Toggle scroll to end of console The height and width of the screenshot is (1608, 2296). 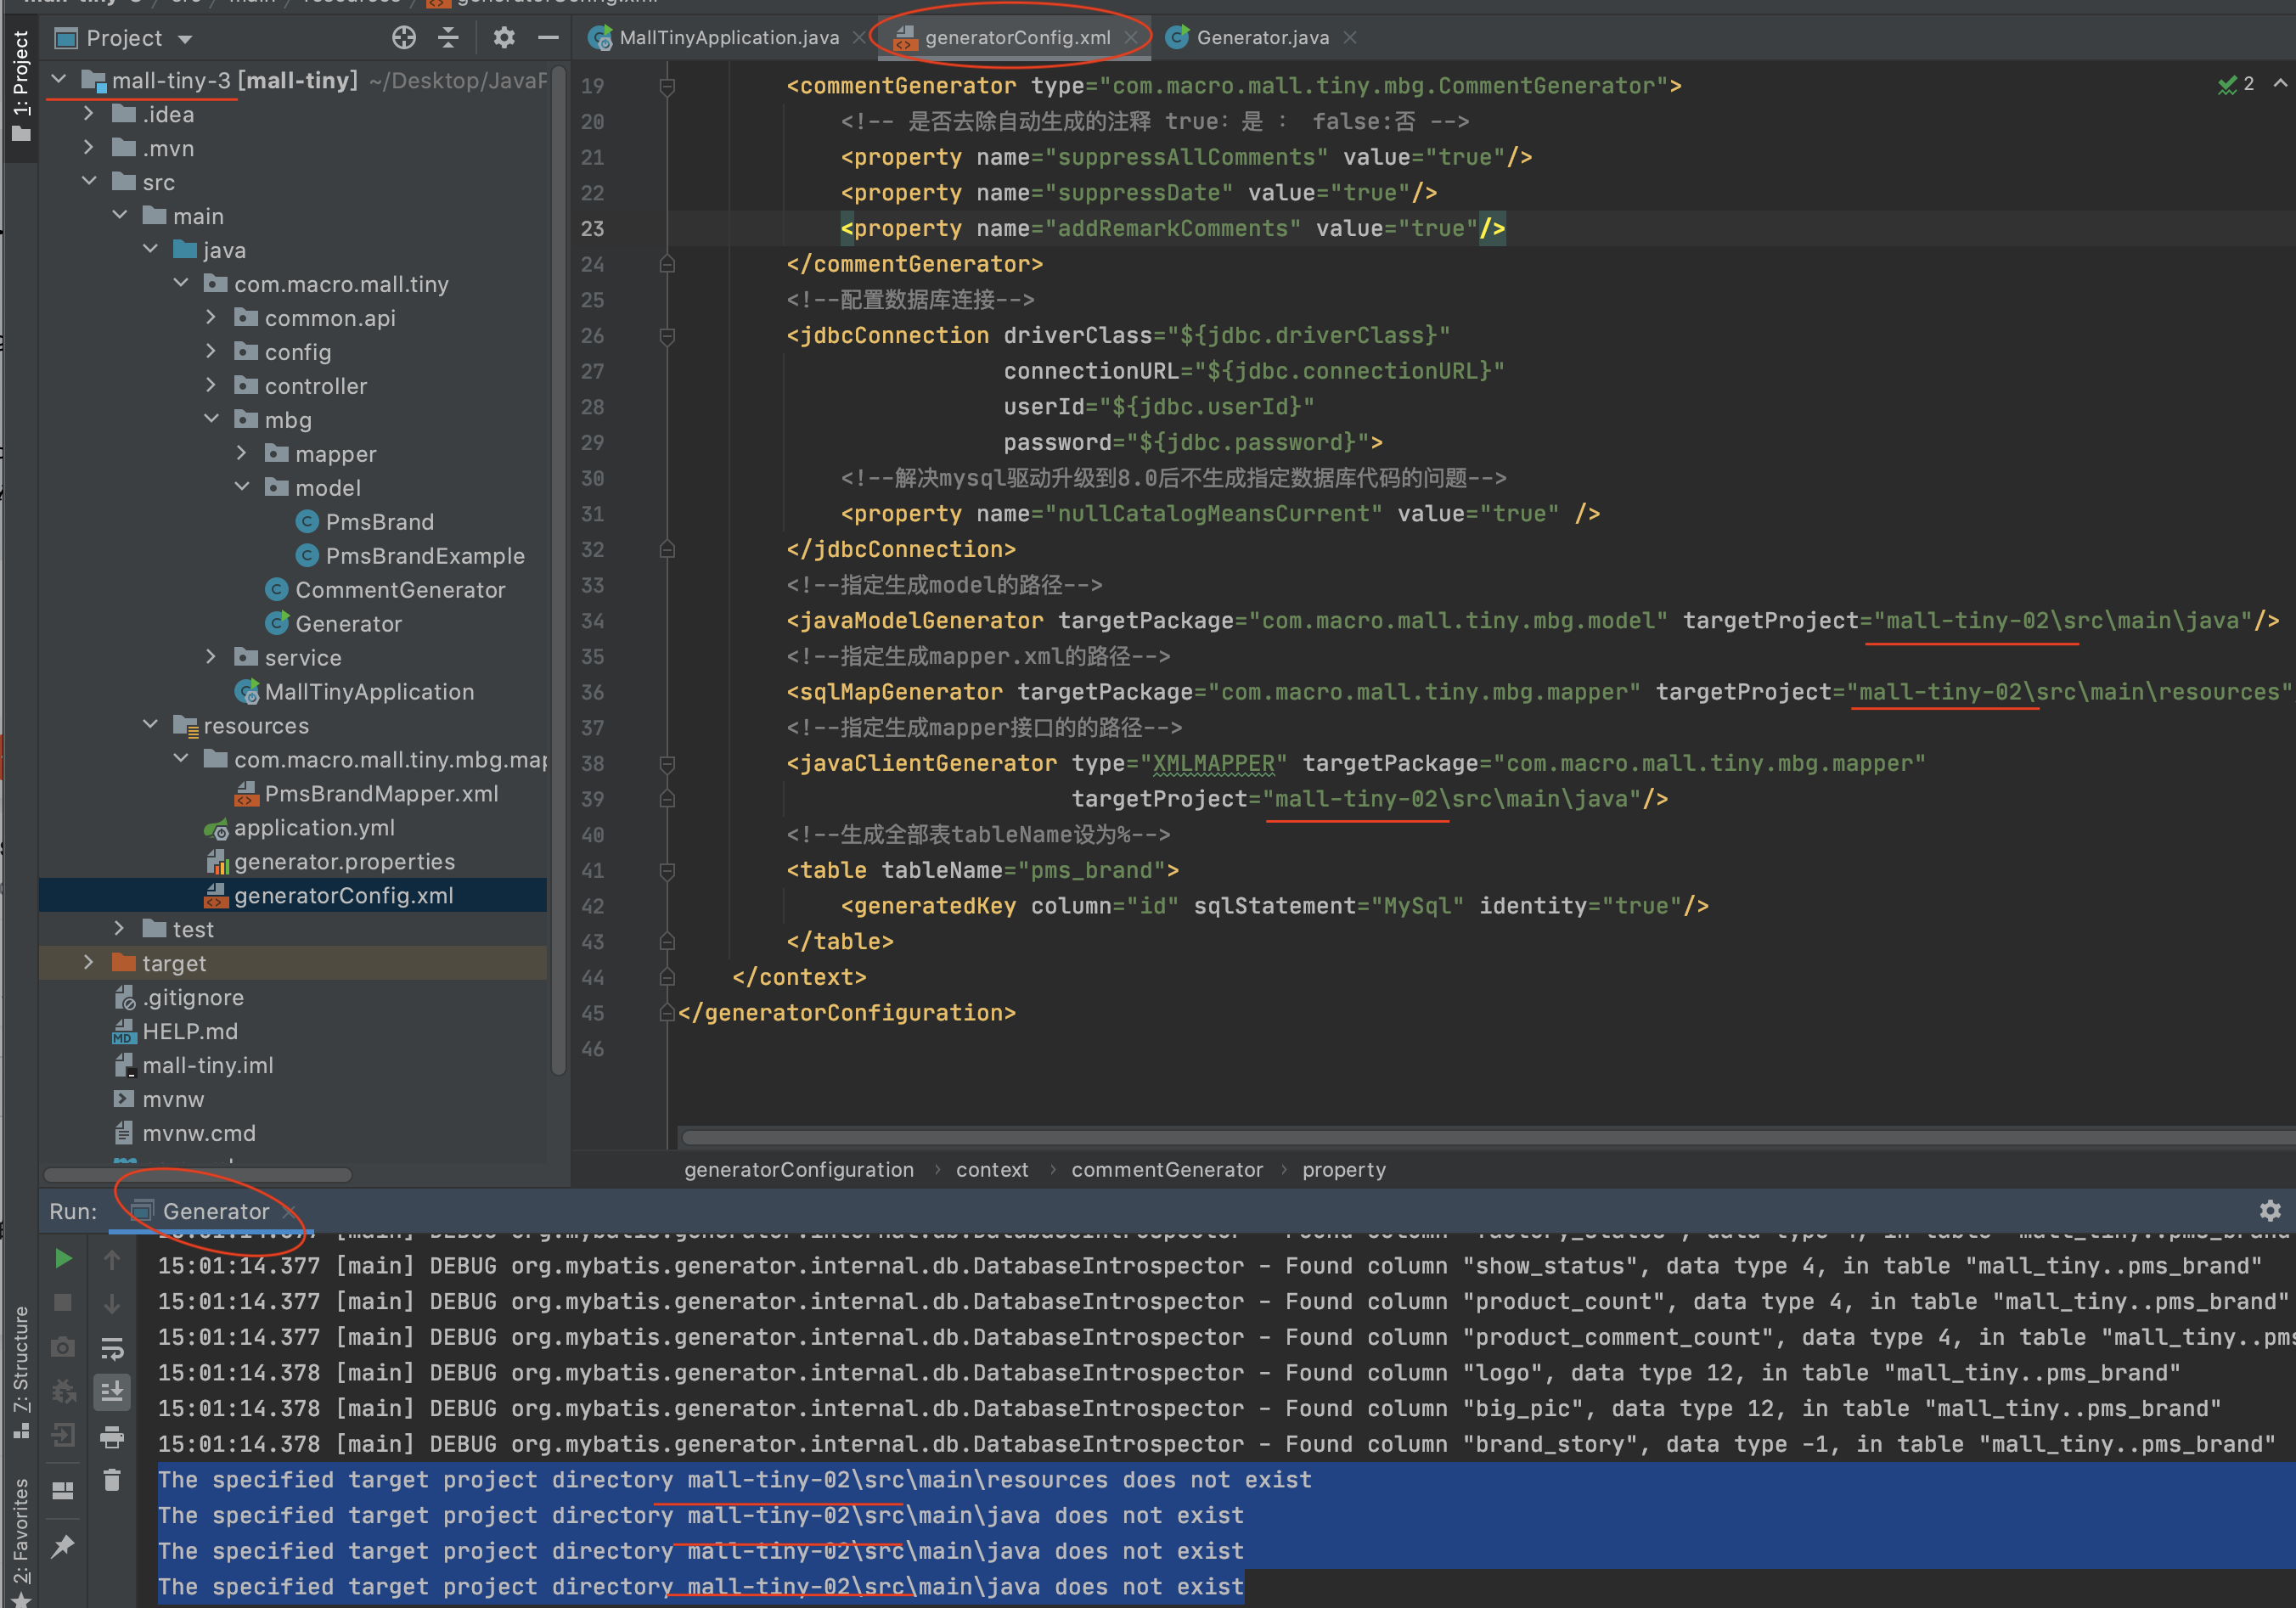click(112, 1391)
